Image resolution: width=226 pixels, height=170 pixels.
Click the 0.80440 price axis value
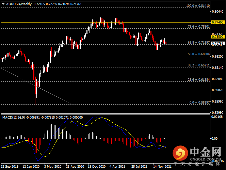coord(217,11)
